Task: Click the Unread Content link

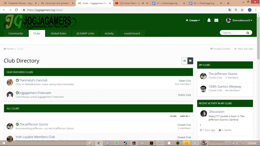Action: click(x=220, y=49)
